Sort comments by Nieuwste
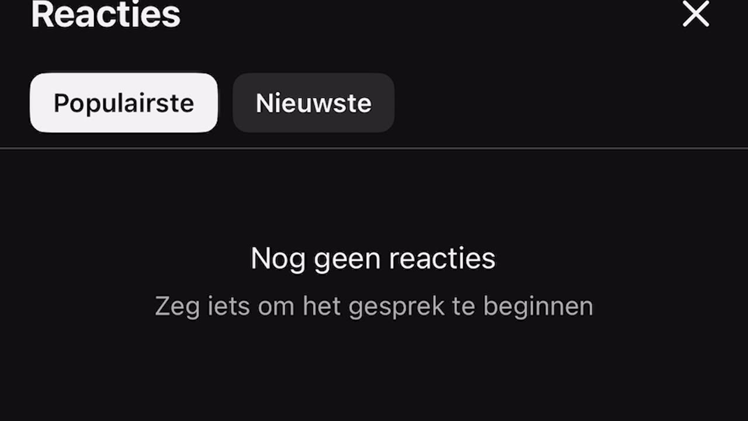Screen dimensions: 748x421 (314, 103)
